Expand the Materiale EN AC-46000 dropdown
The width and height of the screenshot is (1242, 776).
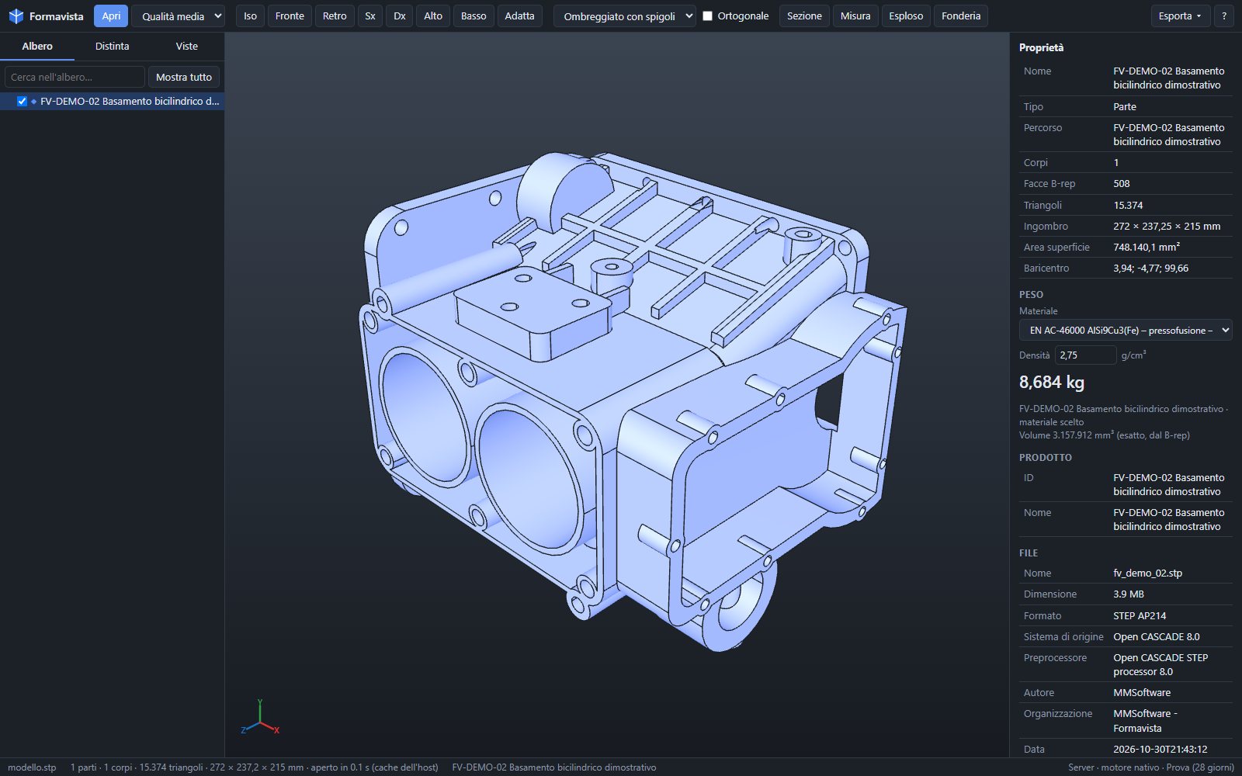pos(1126,331)
